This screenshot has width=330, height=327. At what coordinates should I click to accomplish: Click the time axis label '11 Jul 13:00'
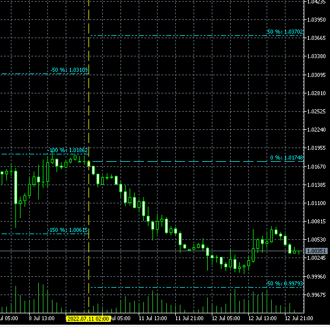(x=153, y=318)
